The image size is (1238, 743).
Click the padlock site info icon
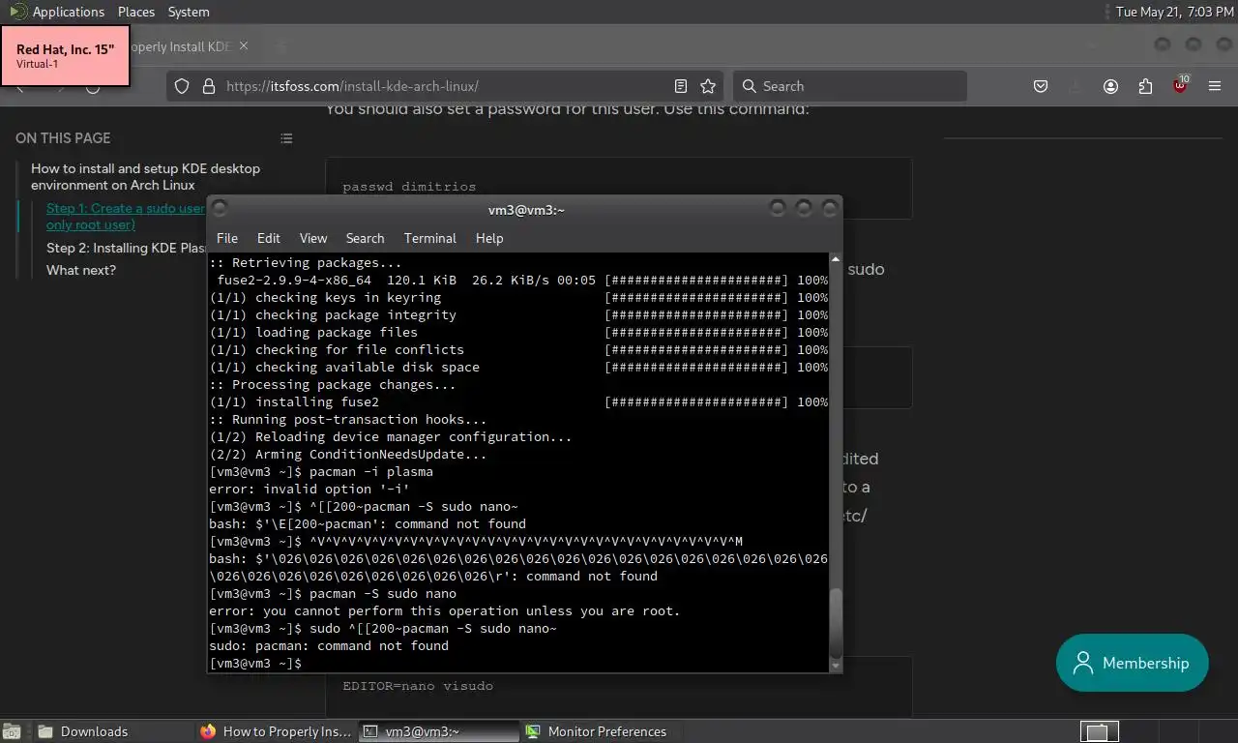pyautogui.click(x=207, y=86)
